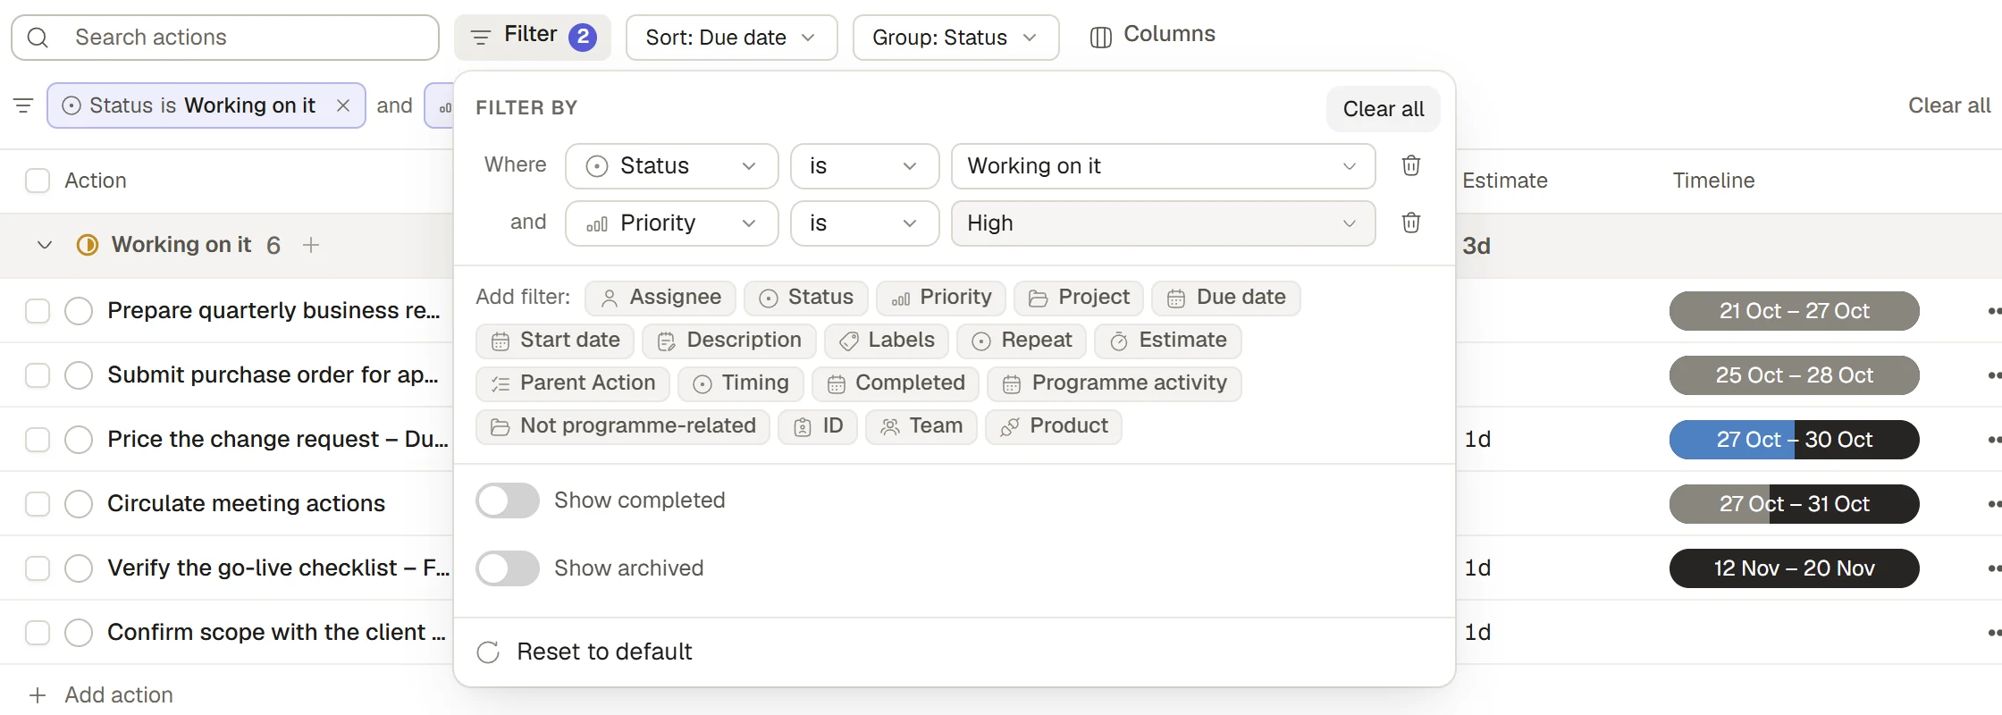Open the Sort: Due date dropdown
This screenshot has width=2002, height=715.
[732, 38]
